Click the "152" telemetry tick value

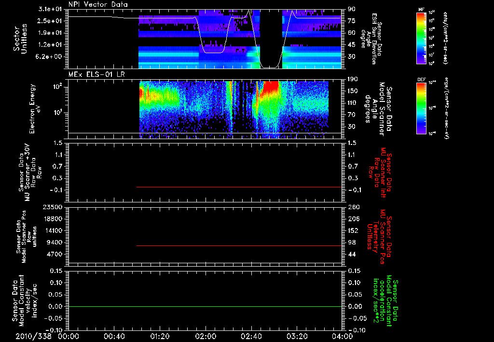tap(353, 230)
